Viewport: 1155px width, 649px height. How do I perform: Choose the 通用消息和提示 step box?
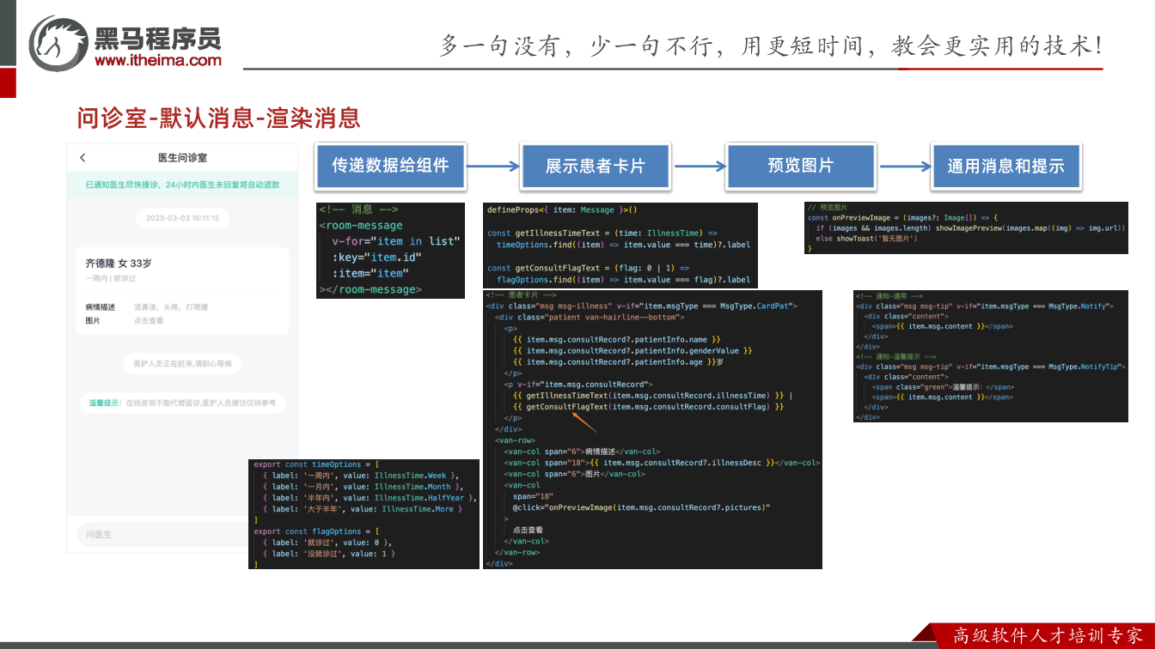click(1005, 167)
